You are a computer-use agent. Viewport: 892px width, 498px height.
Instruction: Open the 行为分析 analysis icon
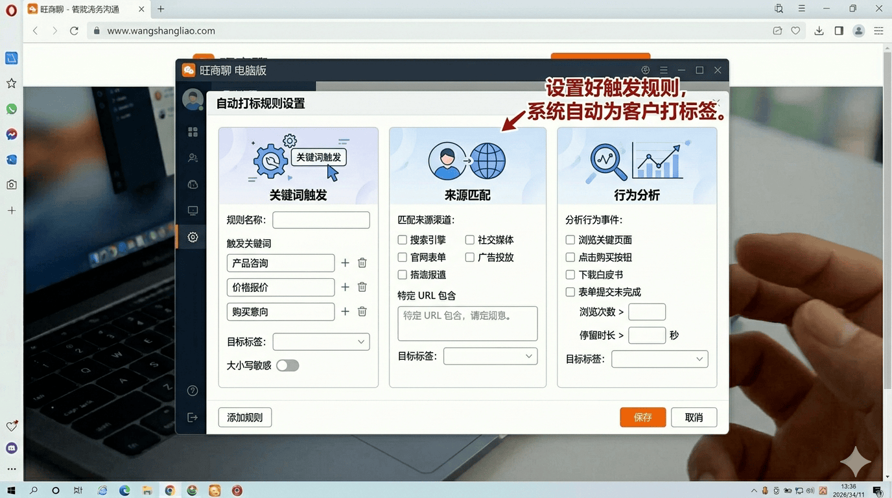pyautogui.click(x=636, y=161)
